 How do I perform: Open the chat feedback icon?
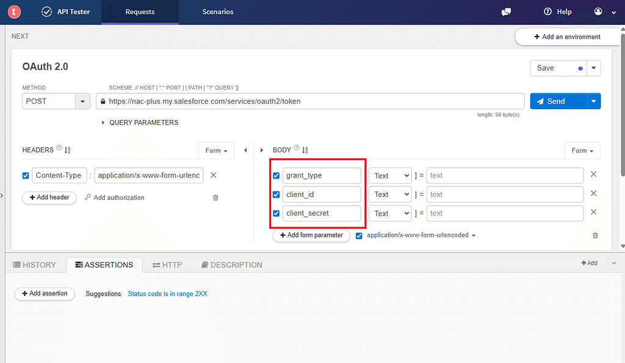[506, 12]
